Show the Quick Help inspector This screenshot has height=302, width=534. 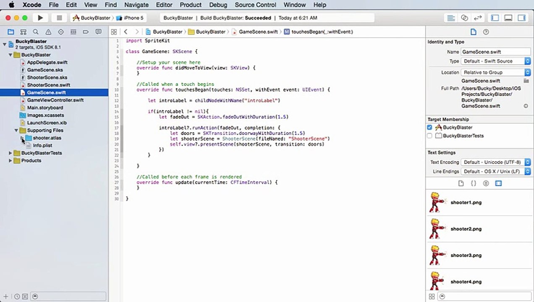click(486, 32)
